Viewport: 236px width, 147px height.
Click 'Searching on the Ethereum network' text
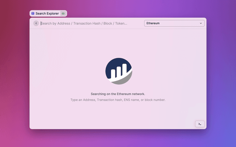(118, 94)
